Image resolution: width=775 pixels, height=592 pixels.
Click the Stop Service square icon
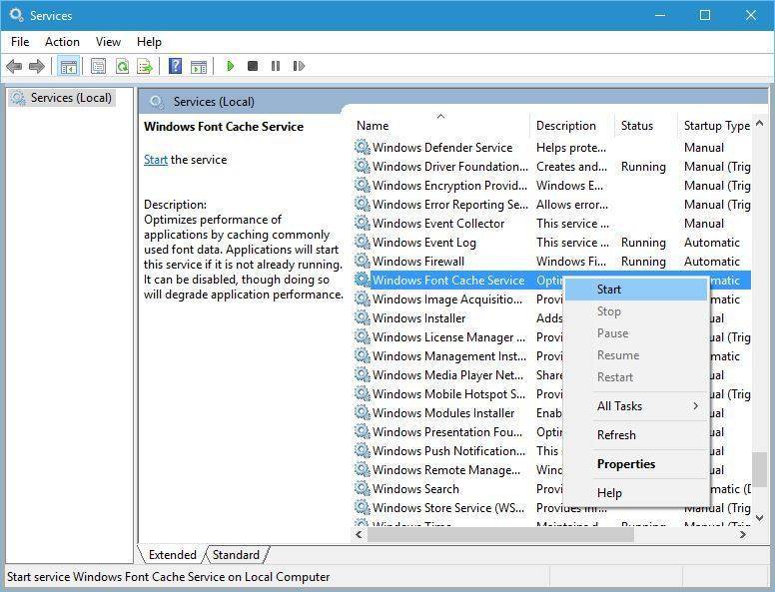pyautogui.click(x=253, y=66)
